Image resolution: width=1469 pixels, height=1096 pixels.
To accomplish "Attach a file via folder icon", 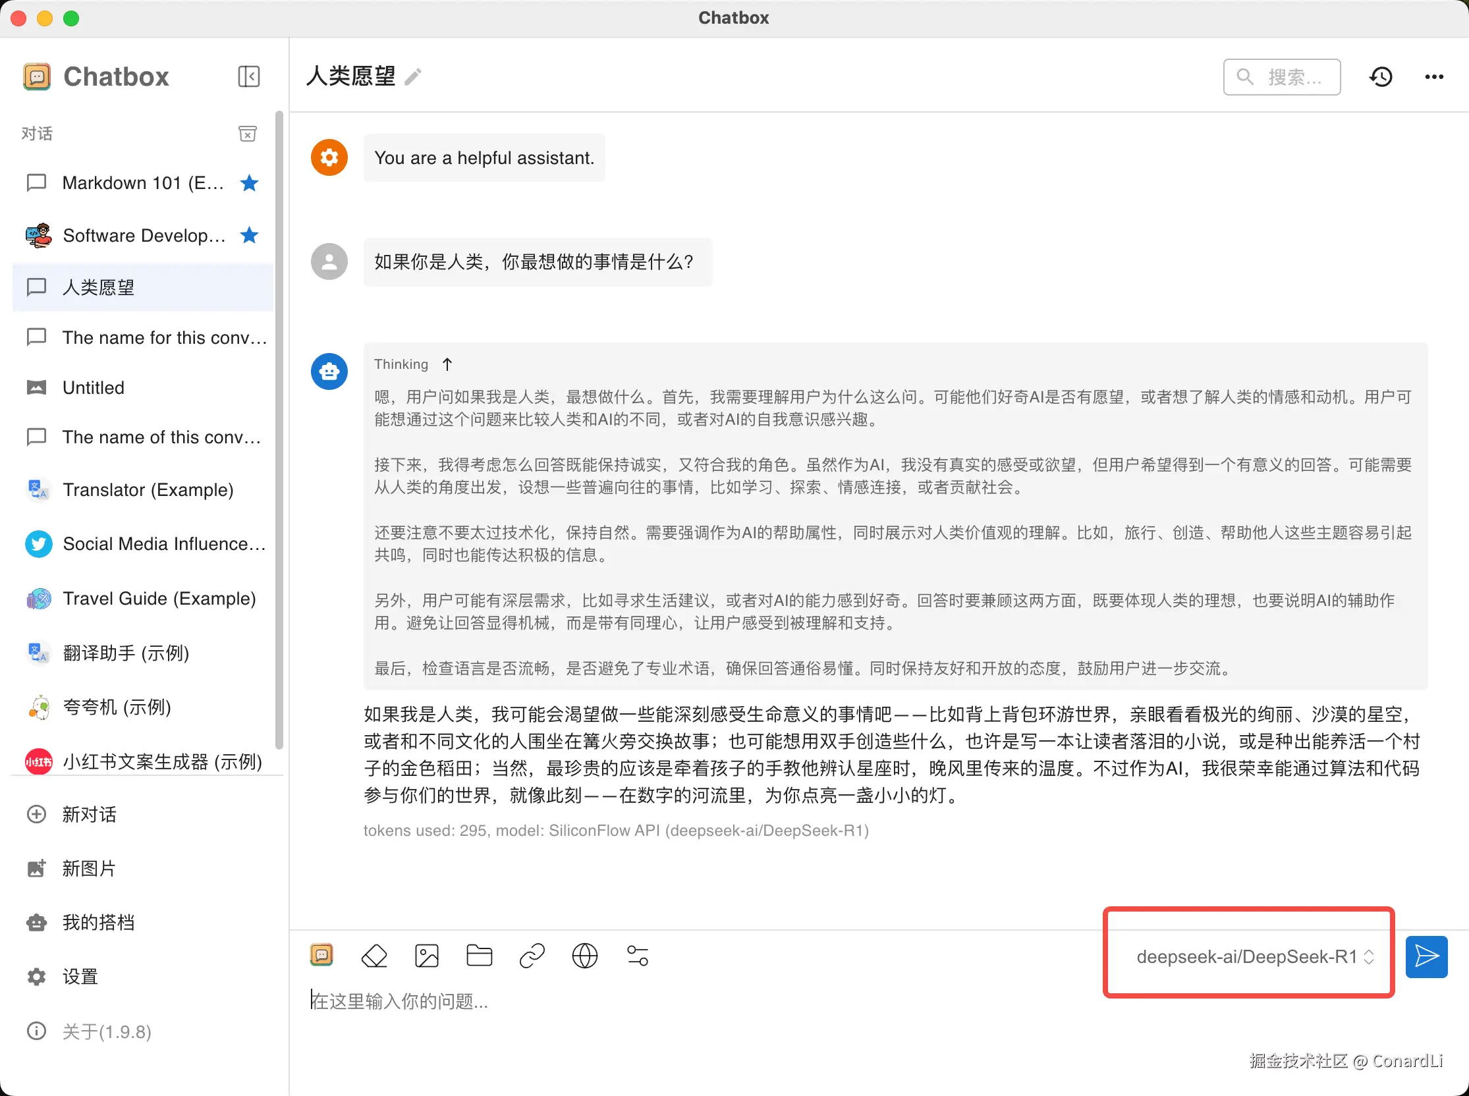I will coord(479,956).
